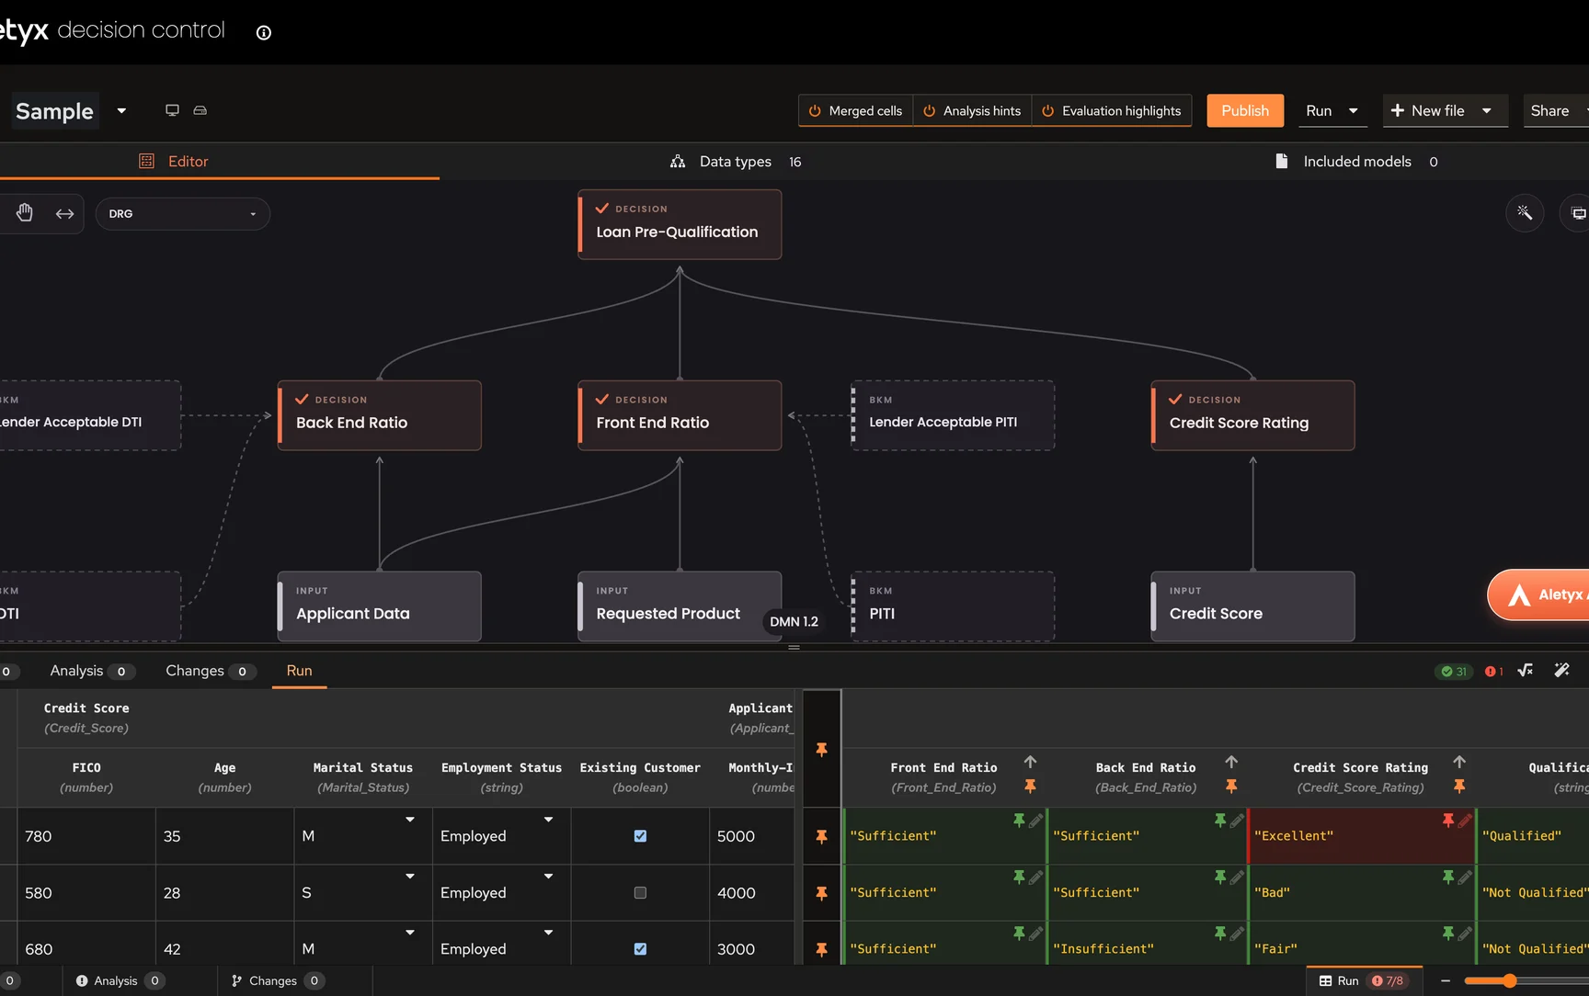Pin the Back End Ratio column

tap(1231, 787)
